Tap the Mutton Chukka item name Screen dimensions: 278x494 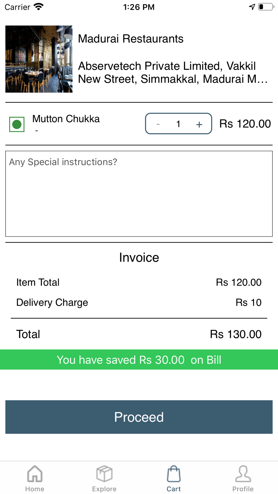(x=66, y=119)
